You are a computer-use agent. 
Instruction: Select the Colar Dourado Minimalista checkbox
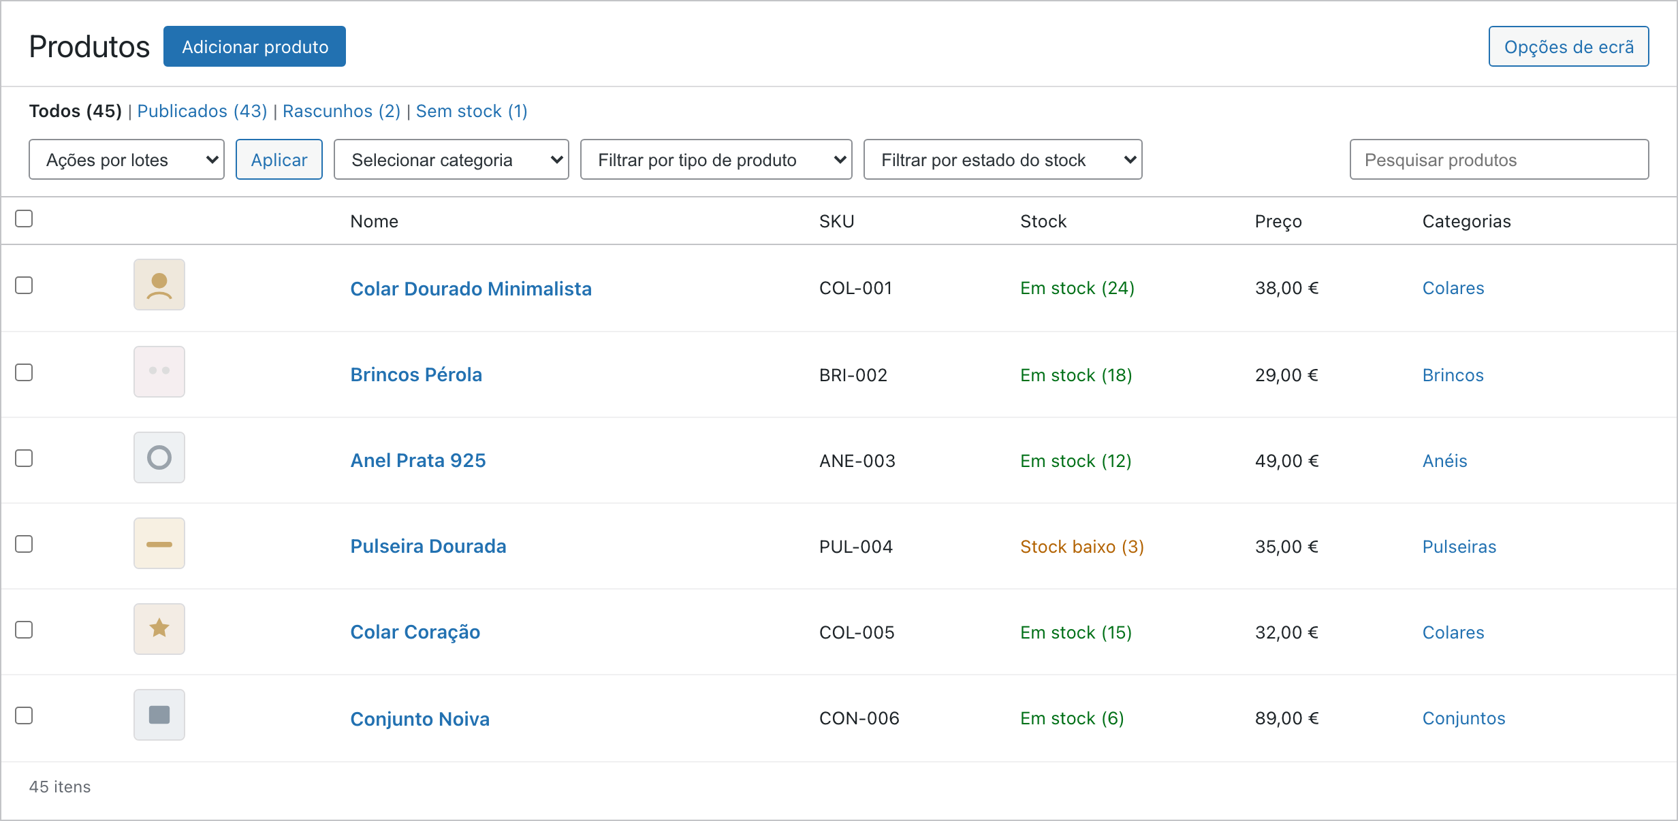click(24, 285)
